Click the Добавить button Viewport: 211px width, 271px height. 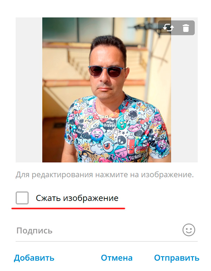(34, 258)
